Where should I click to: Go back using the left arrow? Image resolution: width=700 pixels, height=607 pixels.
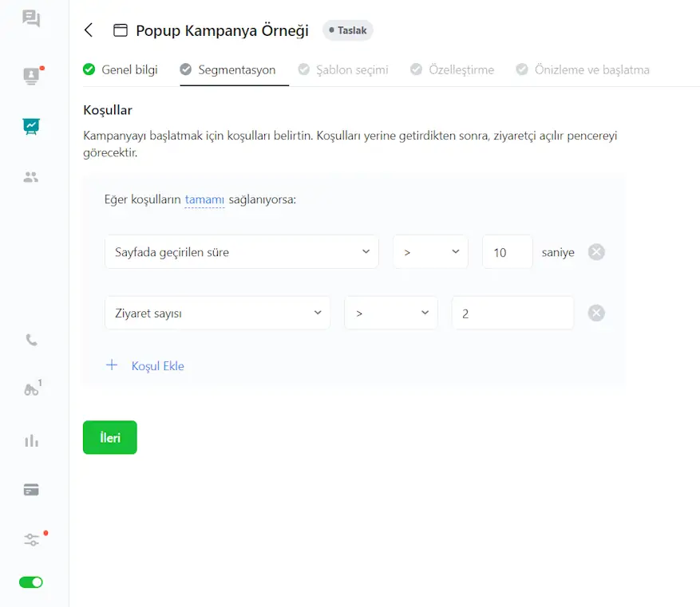pos(89,30)
